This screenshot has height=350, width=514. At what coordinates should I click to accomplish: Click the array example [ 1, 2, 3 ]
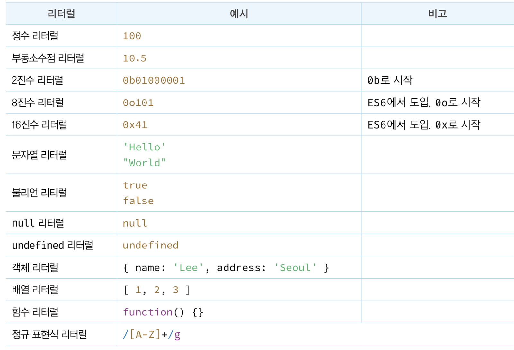157,290
